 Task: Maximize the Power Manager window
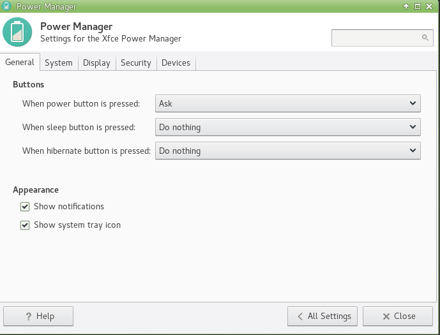tap(418, 7)
